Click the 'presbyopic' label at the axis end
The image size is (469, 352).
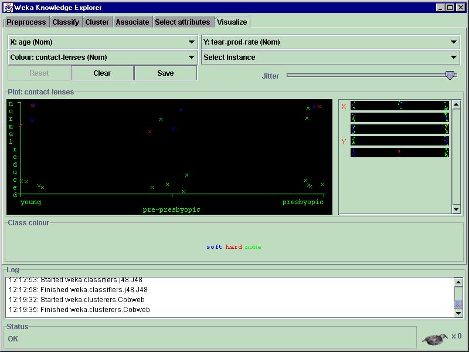point(303,202)
